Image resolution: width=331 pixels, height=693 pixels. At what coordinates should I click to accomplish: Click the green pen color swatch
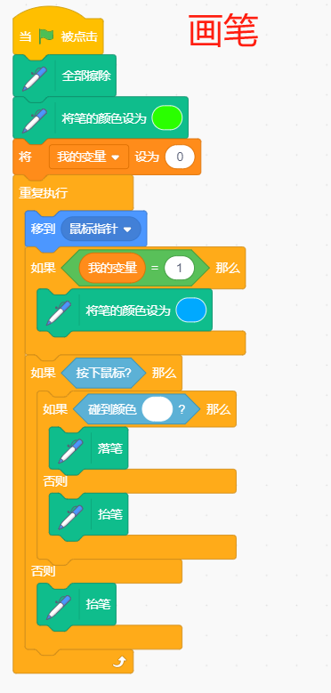click(x=167, y=118)
